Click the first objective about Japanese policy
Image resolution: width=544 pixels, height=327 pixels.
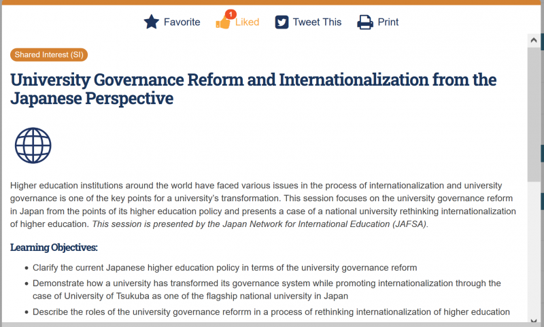coord(225,268)
